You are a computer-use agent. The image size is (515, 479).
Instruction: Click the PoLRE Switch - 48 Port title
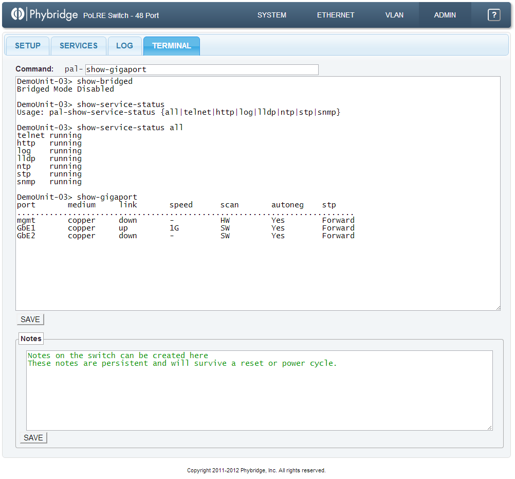click(121, 15)
